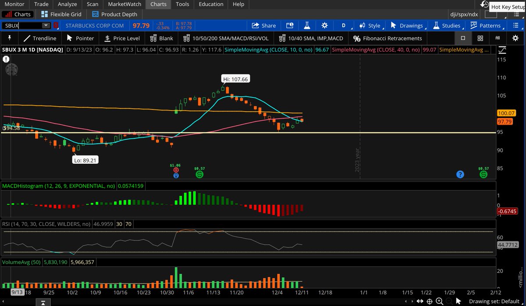Click the 9/13 date marker on time axis
526x306 pixels.
click(x=17, y=292)
